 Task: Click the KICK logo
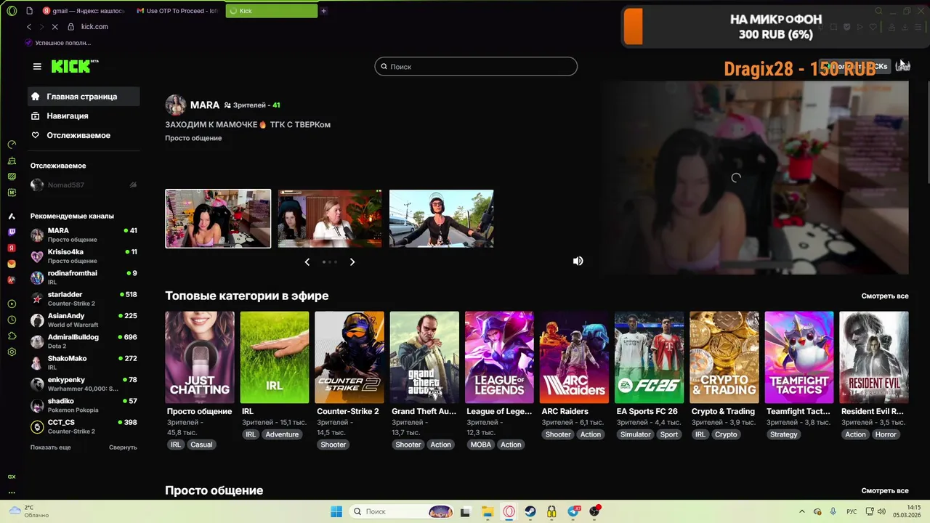click(x=75, y=66)
